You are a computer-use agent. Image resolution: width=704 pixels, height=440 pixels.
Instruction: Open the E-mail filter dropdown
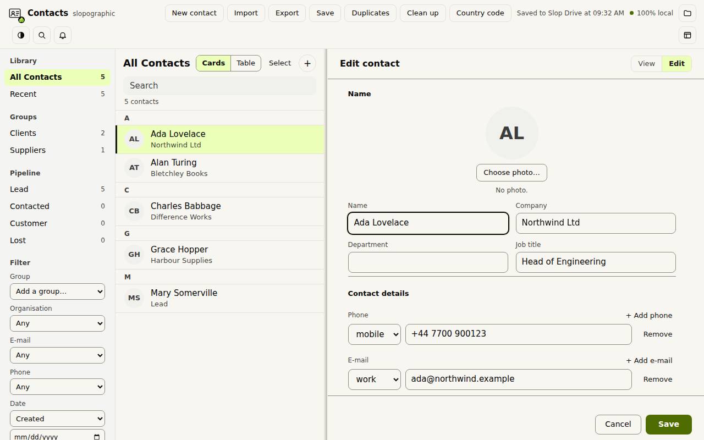point(57,355)
